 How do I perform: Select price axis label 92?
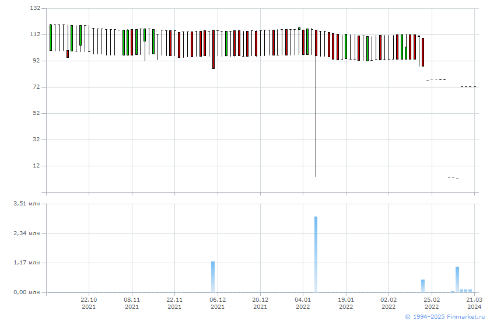[x=37, y=61]
